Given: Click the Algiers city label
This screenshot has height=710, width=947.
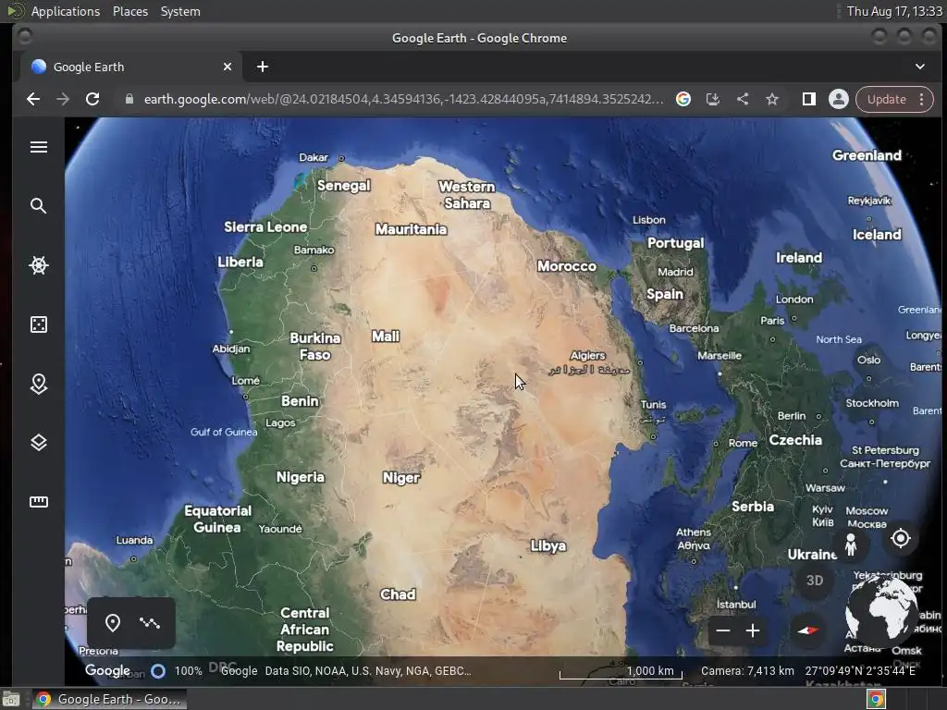Looking at the screenshot, I should pos(587,356).
